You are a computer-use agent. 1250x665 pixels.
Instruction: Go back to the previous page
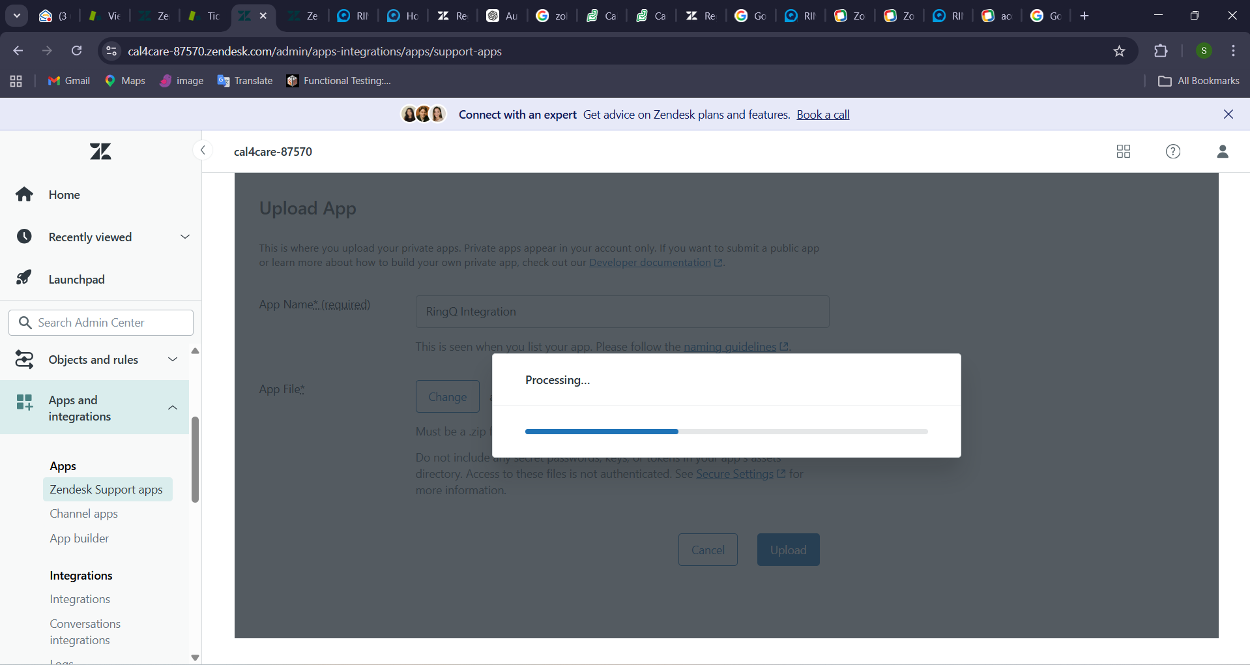tap(18, 51)
